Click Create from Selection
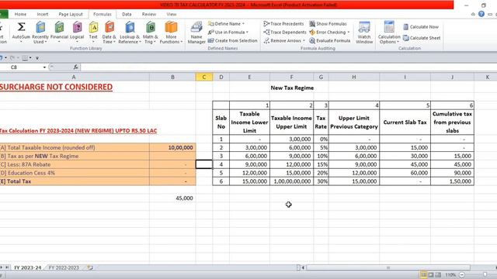The image size is (497, 279). (x=232, y=41)
